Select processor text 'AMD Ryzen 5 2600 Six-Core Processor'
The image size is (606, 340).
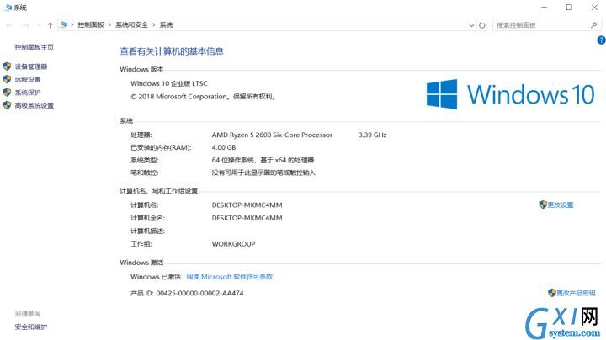coord(272,135)
